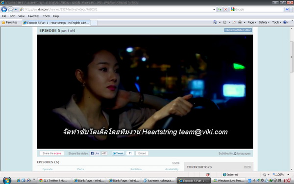Viewport: 294px width, 184px height.
Task: Open the Tools menu in menu bar
Action: coord(46,16)
